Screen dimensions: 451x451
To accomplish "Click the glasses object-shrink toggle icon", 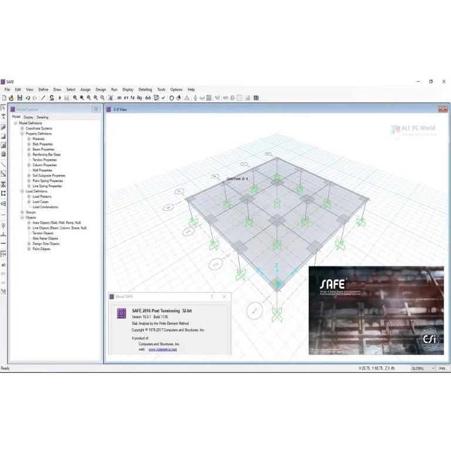I will 148,98.
